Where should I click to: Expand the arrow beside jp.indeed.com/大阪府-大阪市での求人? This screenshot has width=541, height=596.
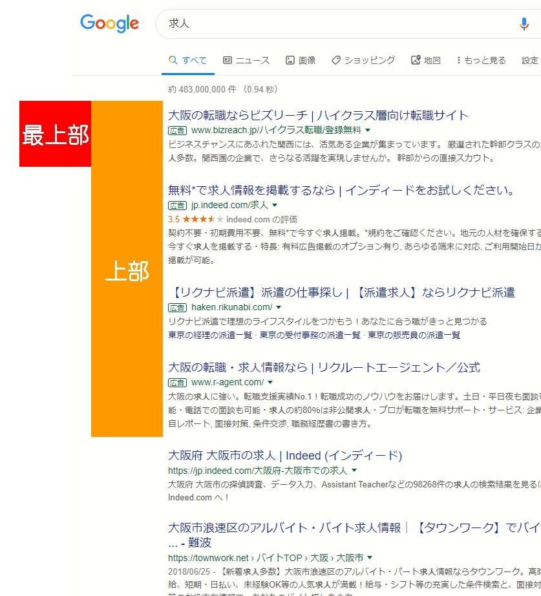(354, 470)
